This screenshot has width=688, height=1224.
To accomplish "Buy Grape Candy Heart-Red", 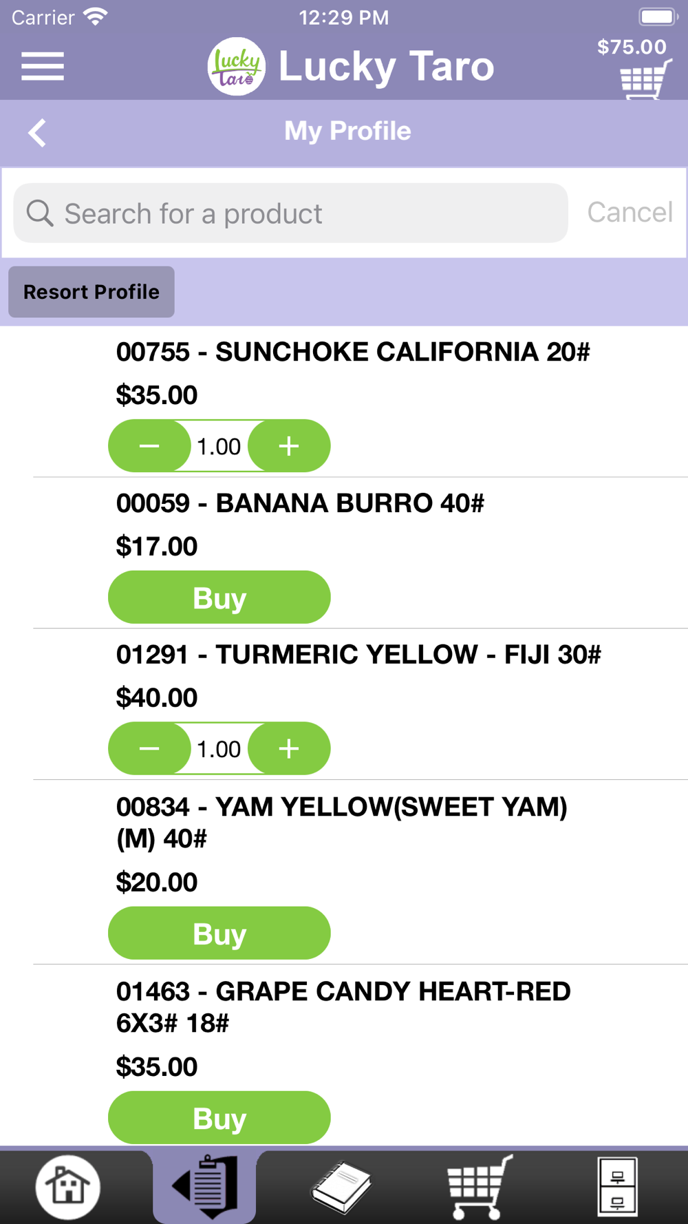I will [x=219, y=1118].
